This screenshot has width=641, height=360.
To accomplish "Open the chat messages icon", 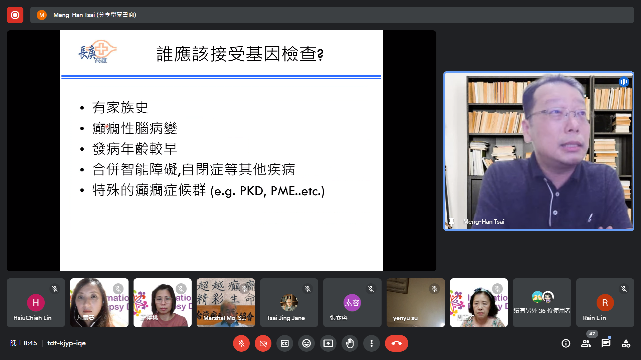I will pyautogui.click(x=606, y=343).
